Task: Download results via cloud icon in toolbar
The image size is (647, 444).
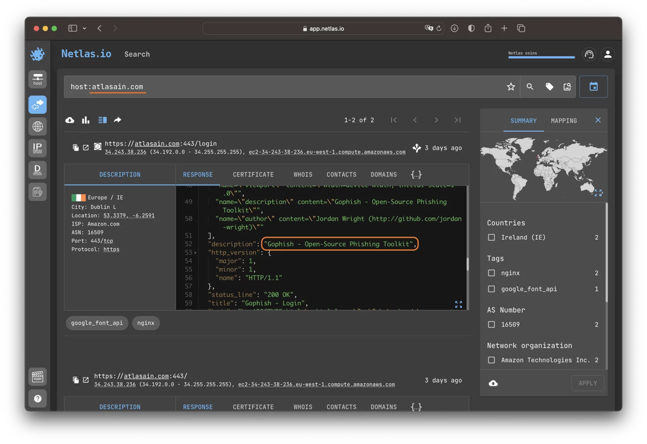Action: point(70,120)
